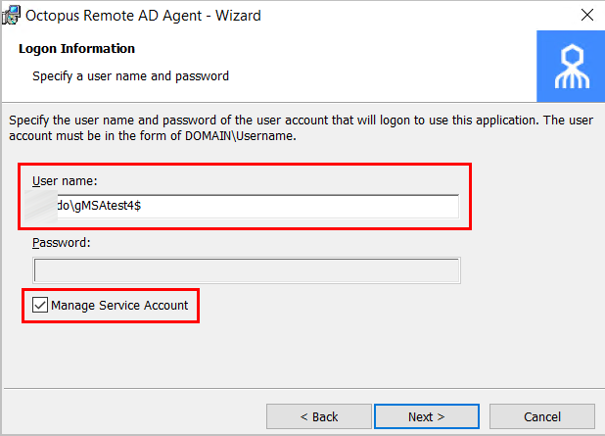Click the DOMAIN\Username instruction paragraph

[301, 127]
